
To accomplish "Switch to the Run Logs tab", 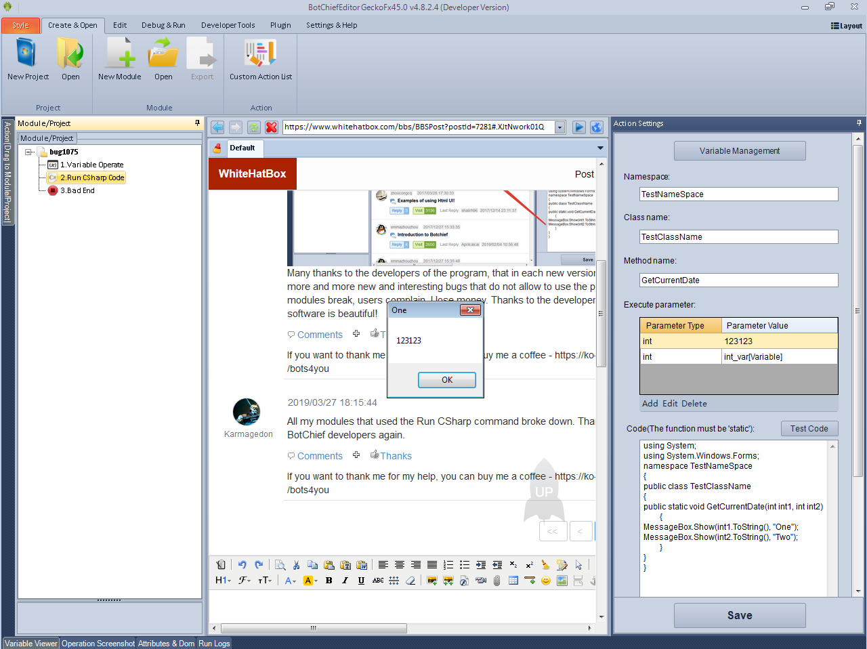I will 214,644.
